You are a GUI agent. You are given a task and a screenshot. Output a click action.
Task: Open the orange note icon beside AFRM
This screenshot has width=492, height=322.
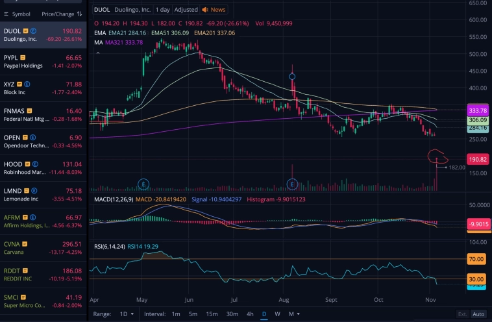[25, 217]
